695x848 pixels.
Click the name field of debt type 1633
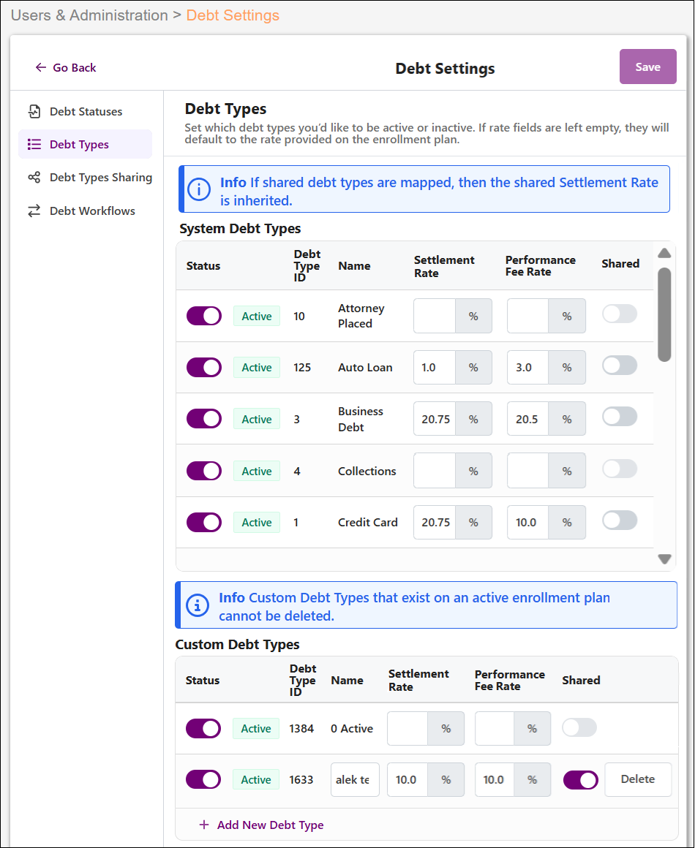click(x=355, y=779)
